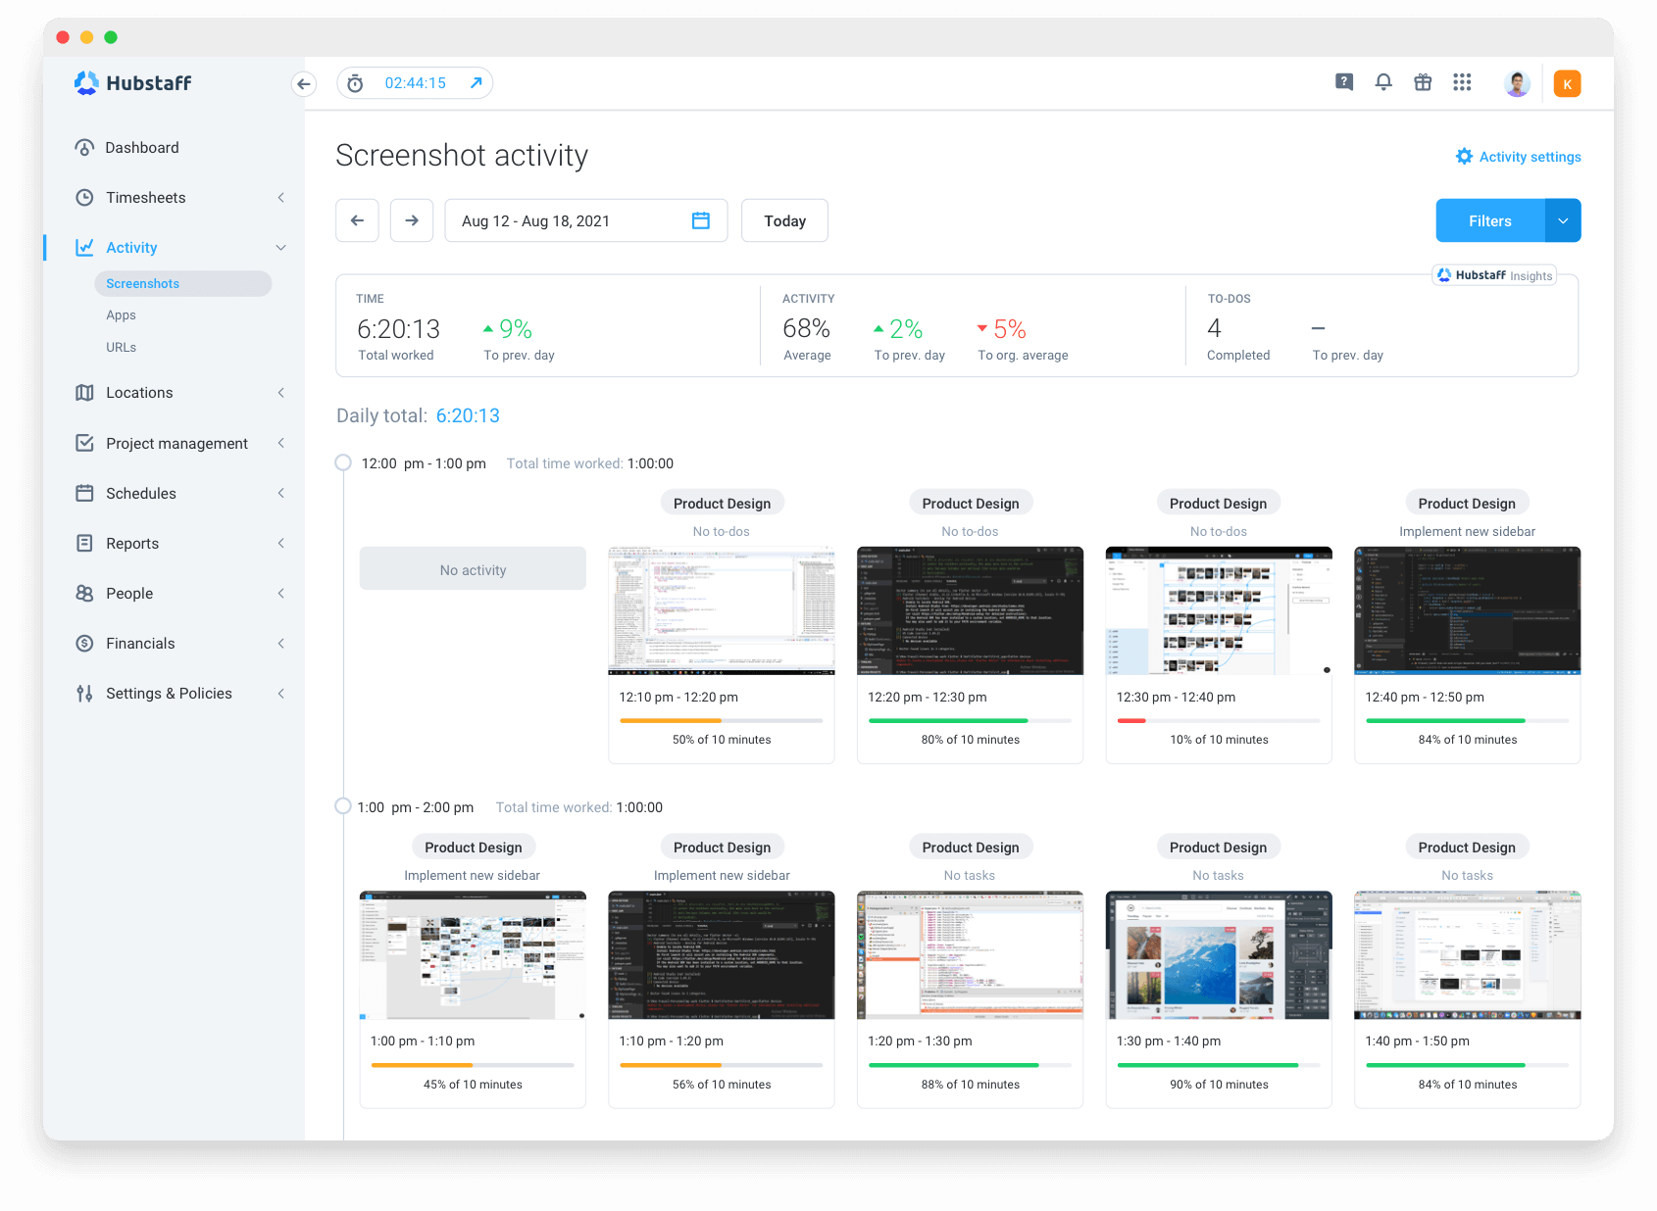Image resolution: width=1657 pixels, height=1211 pixels.
Task: Expand the Project management chevron
Action: (281, 444)
